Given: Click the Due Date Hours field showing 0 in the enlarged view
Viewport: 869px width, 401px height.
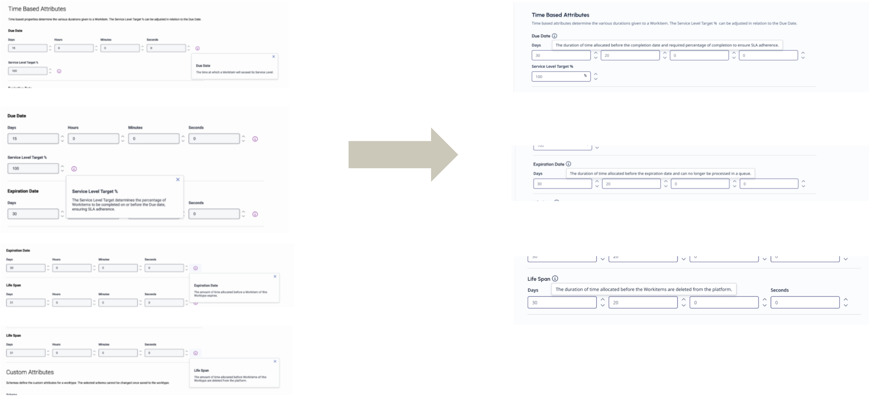Looking at the screenshot, I should click(93, 139).
